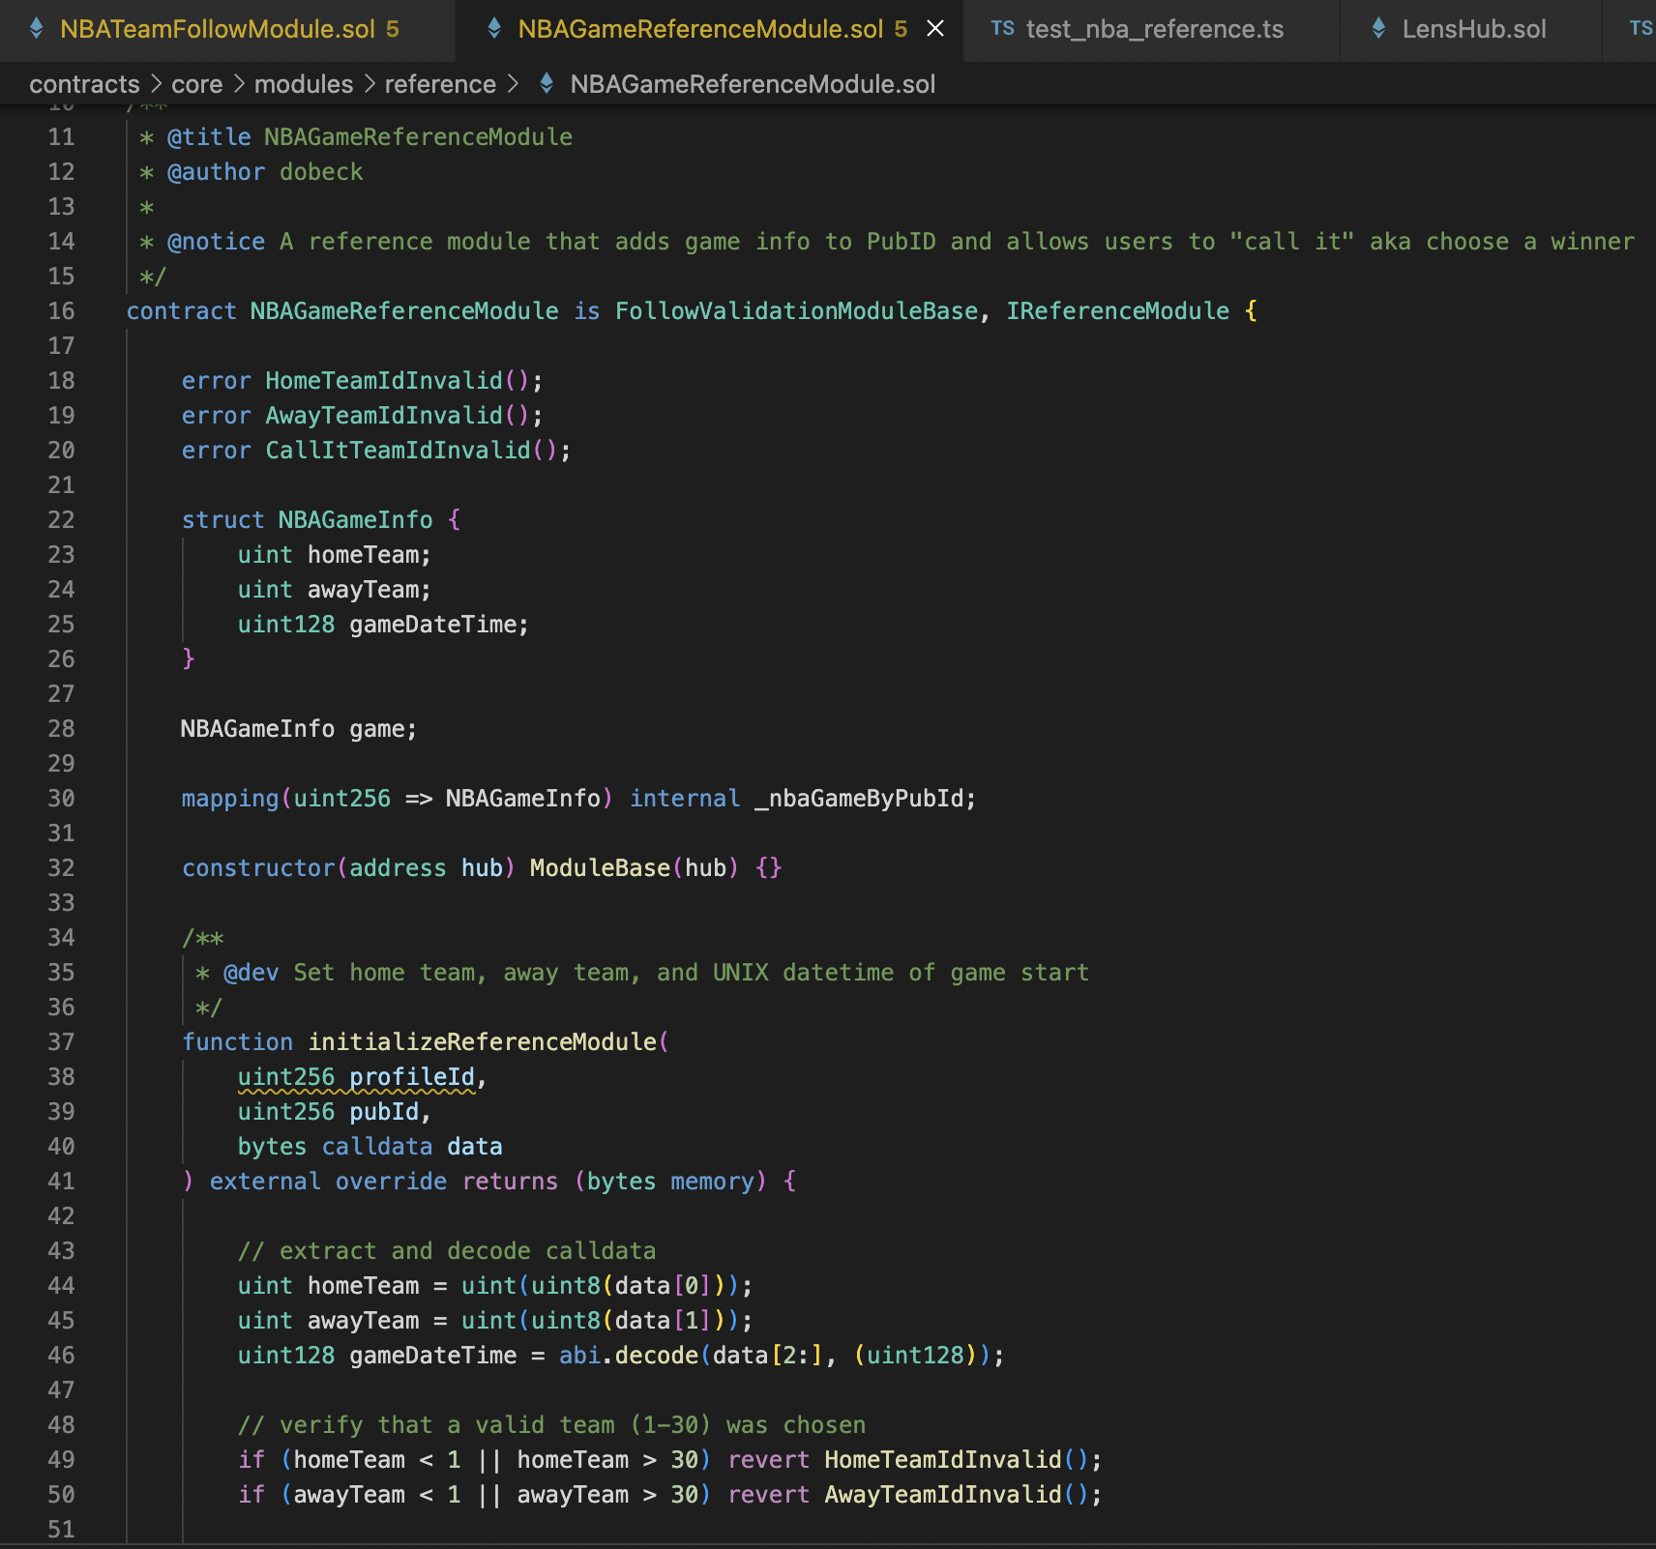The width and height of the screenshot is (1656, 1549).
Task: Open the test_nba_reference.ts tab
Action: coord(1153,29)
